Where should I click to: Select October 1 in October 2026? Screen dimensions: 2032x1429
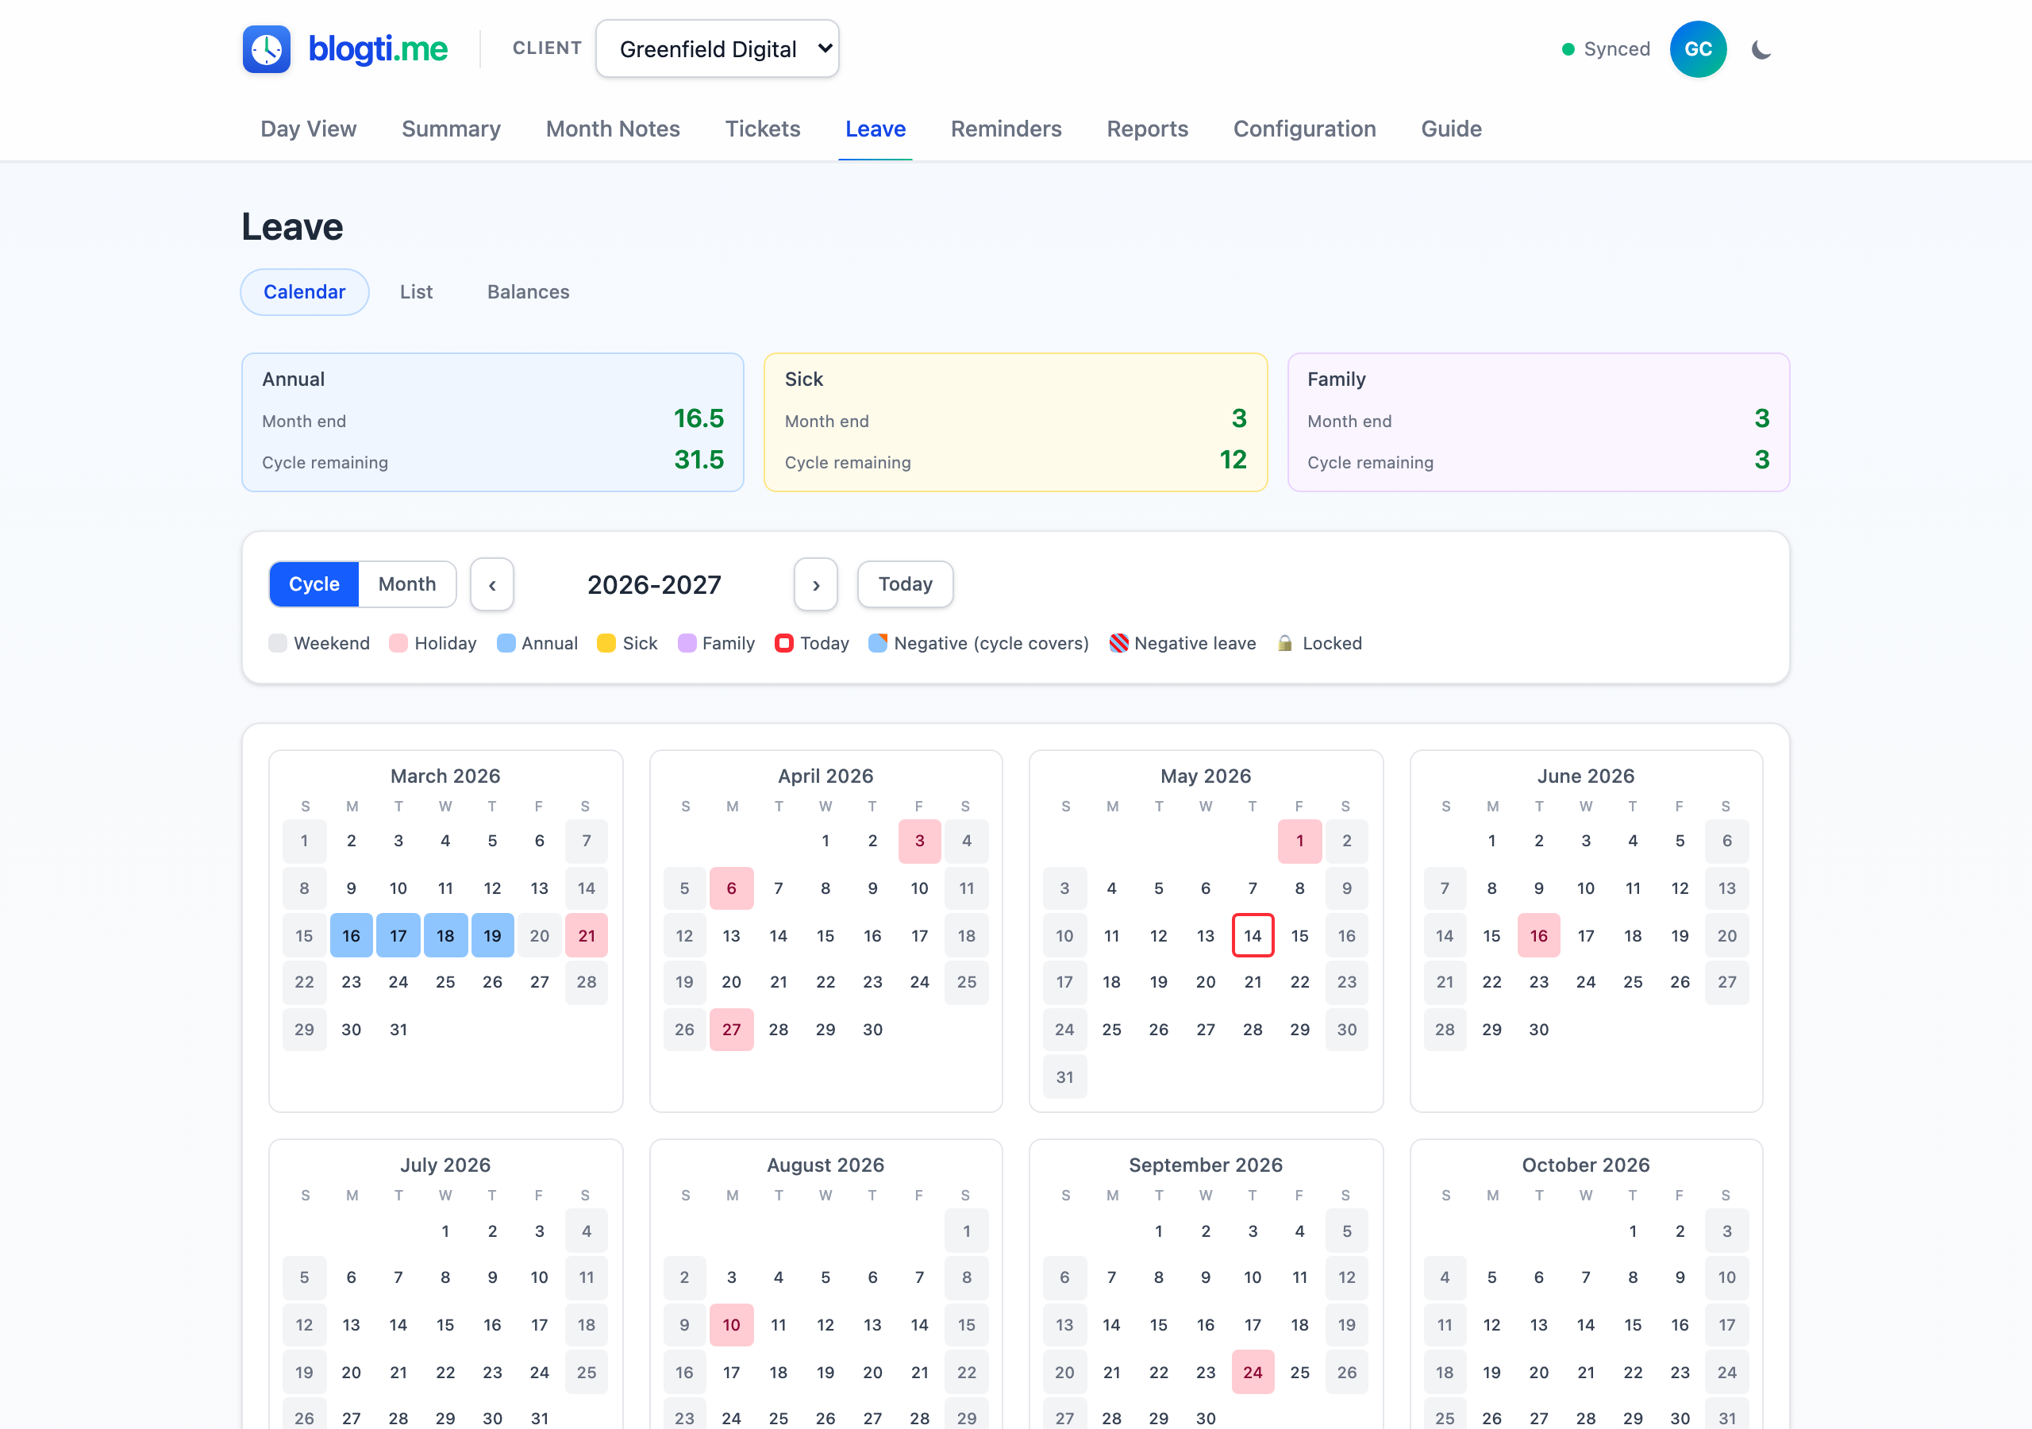click(x=1633, y=1231)
